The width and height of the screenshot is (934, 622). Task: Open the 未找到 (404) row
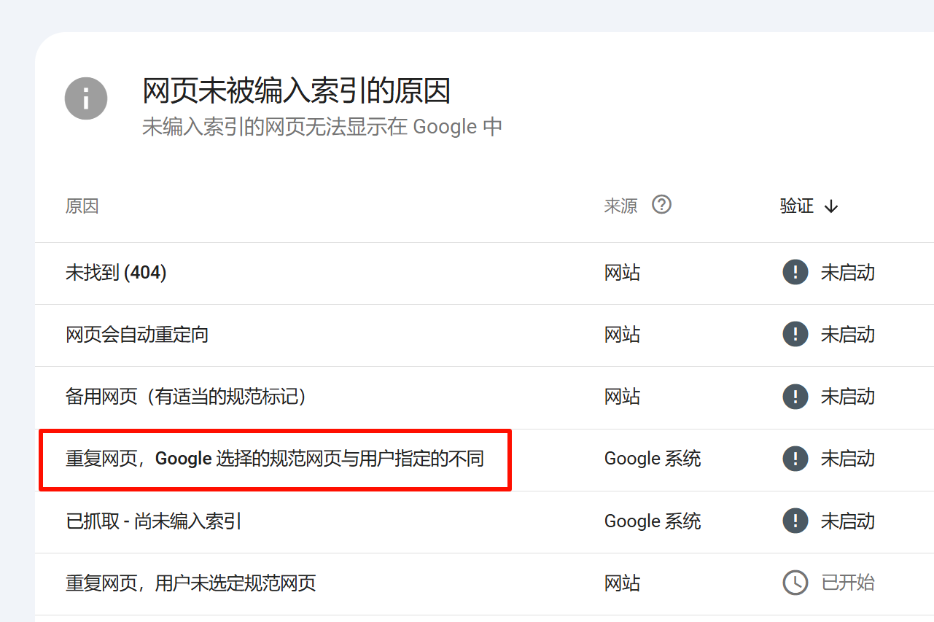(117, 273)
